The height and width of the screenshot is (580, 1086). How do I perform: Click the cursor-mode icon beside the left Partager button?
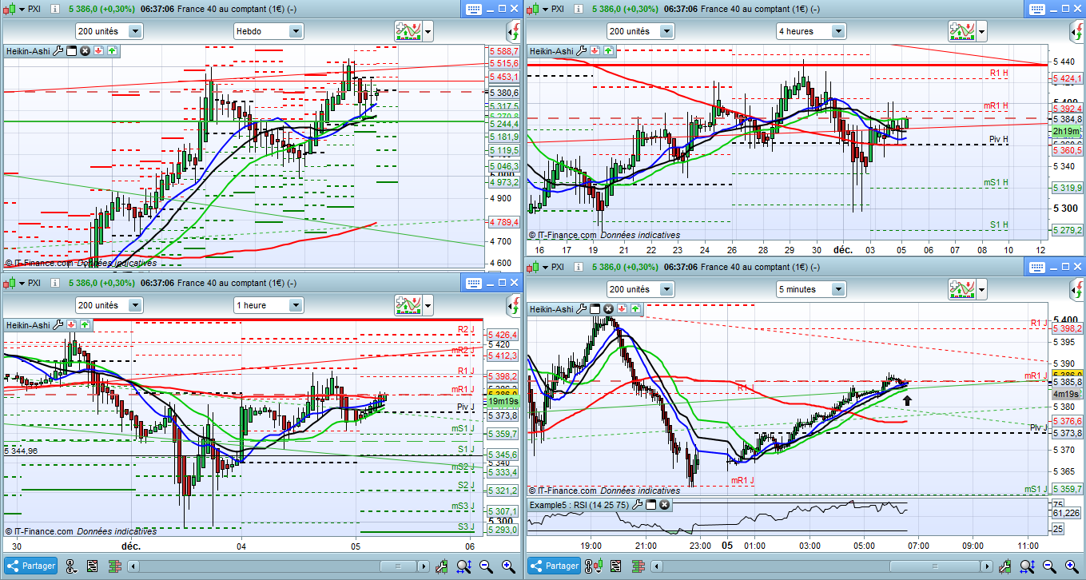70,566
